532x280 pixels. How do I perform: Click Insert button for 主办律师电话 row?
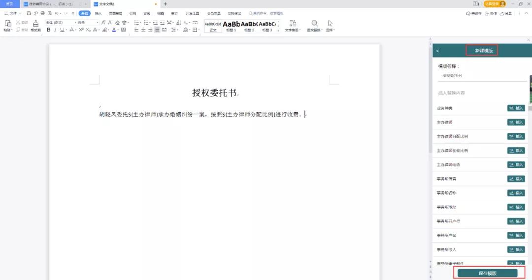516,165
